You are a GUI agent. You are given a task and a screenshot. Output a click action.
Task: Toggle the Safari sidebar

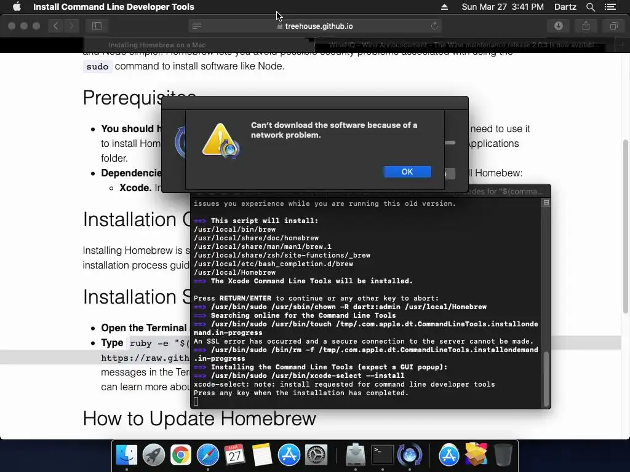pos(97,26)
